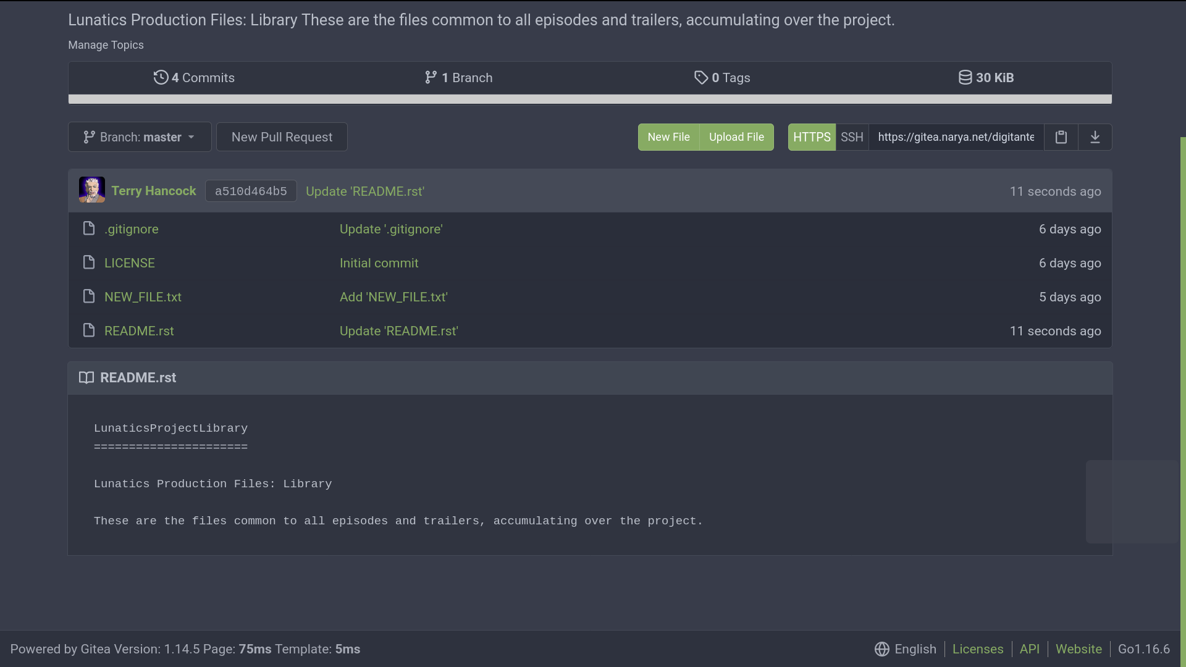Click Terry Hancock's avatar image
Image resolution: width=1186 pixels, height=667 pixels.
[x=91, y=190]
